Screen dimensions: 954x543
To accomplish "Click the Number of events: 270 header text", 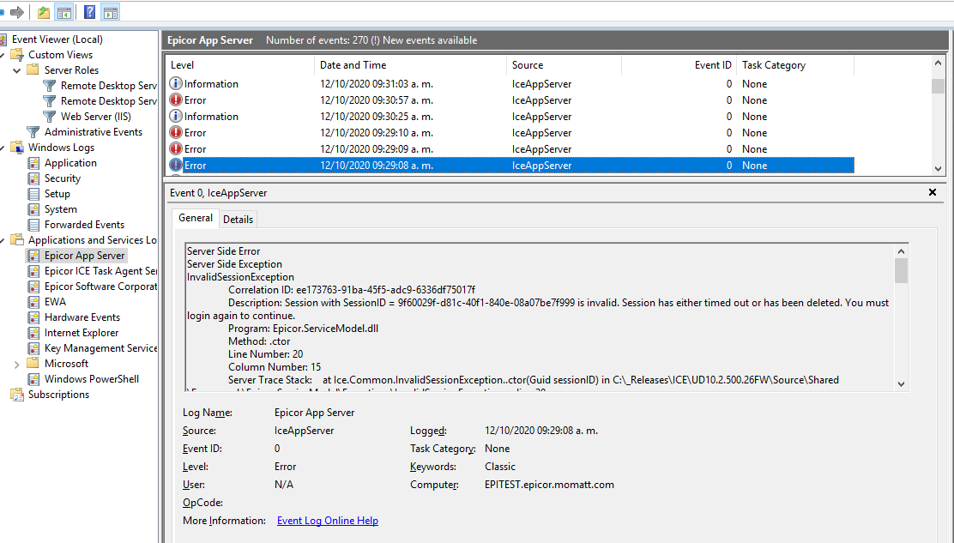I will click(317, 40).
